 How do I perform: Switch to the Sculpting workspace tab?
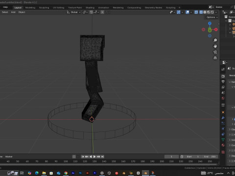pyautogui.click(x=44, y=8)
